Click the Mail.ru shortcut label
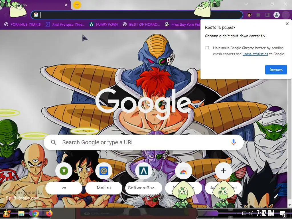 pos(104,188)
